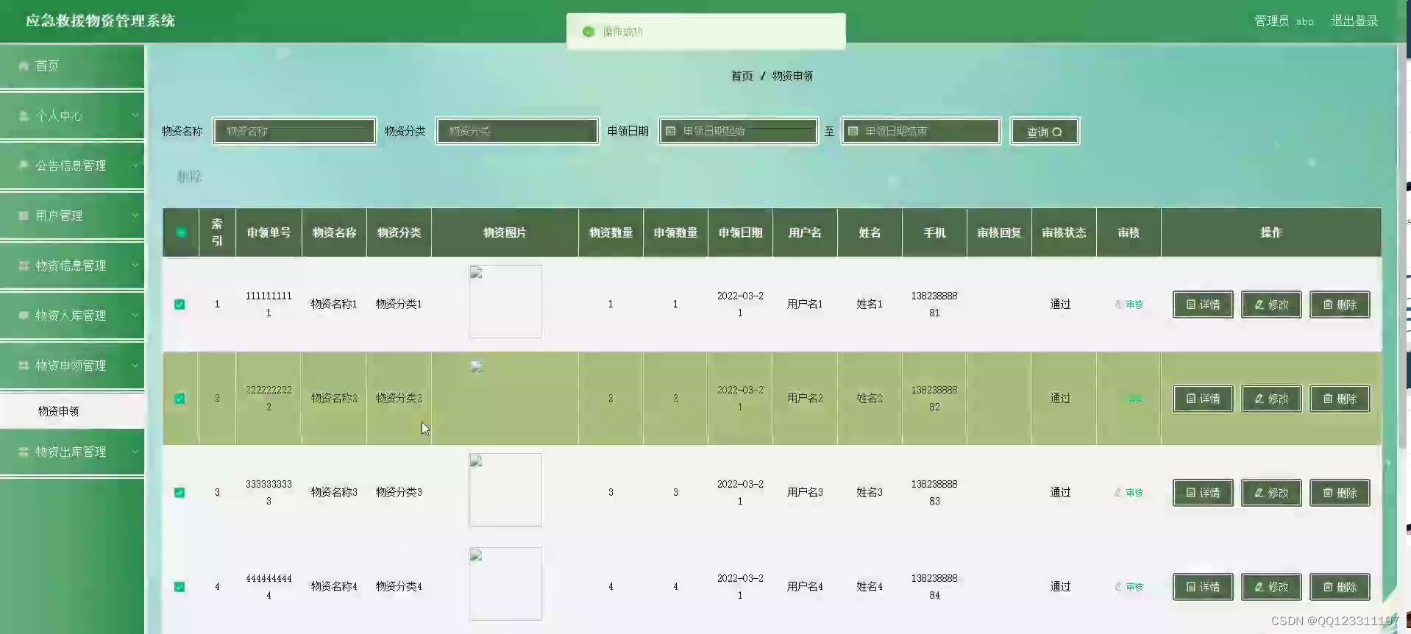Click 删除 for row 物资名称2
The image size is (1411, 634).
click(1340, 399)
